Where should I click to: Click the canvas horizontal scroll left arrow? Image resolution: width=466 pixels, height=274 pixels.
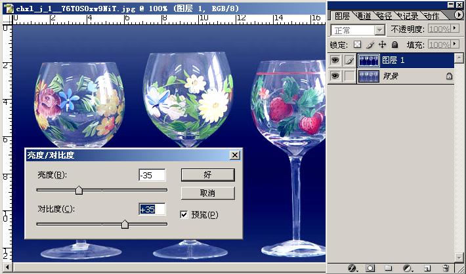coord(7,267)
